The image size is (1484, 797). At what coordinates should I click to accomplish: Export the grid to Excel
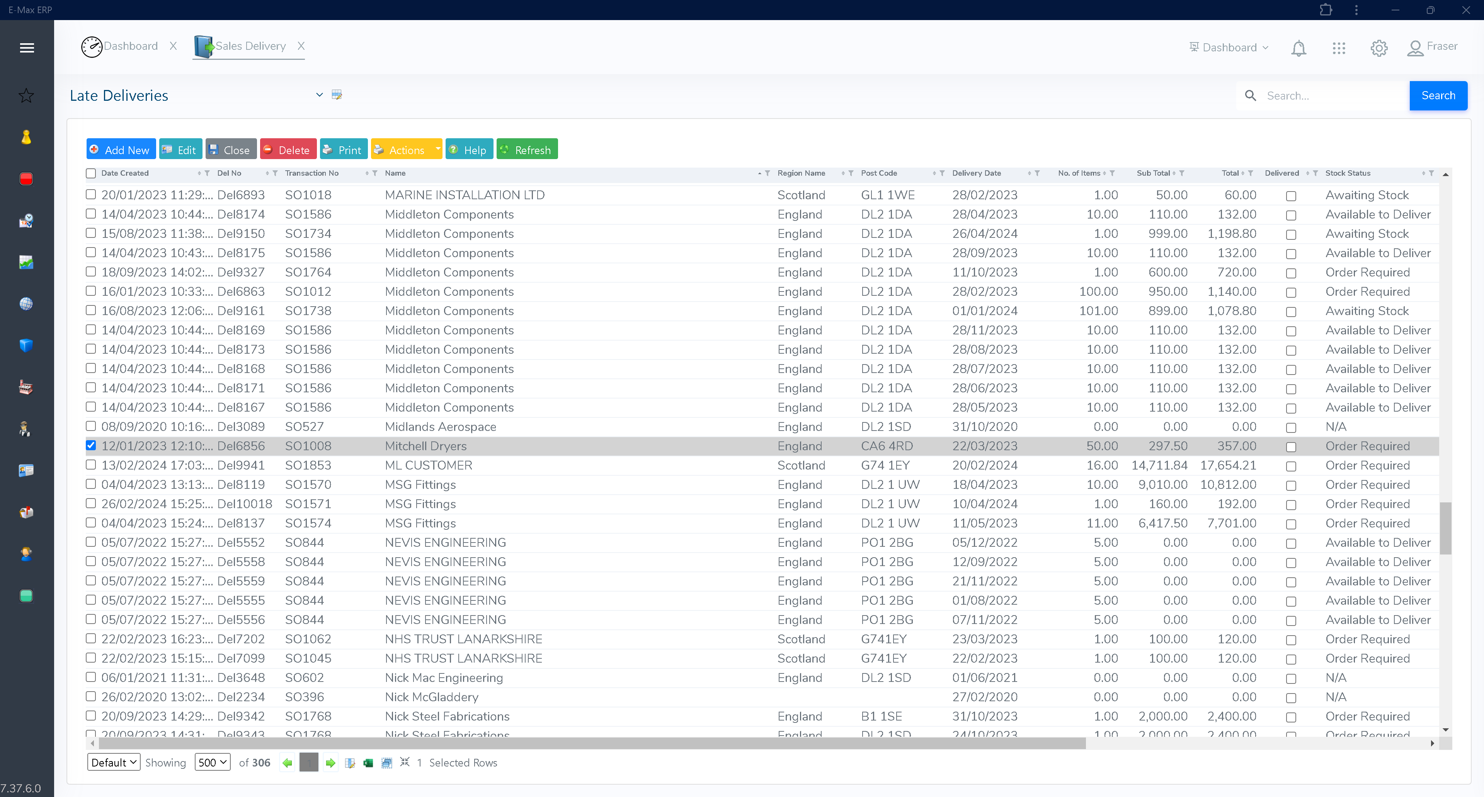click(x=368, y=763)
